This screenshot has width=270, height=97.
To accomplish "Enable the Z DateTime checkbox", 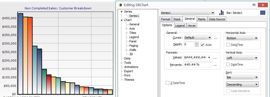I will (167, 83).
